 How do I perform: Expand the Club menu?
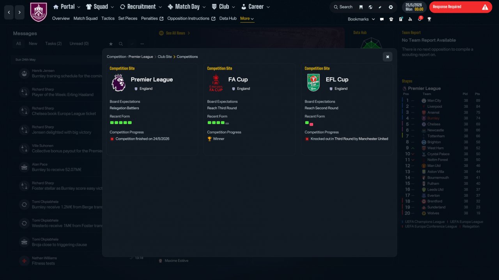point(223,7)
